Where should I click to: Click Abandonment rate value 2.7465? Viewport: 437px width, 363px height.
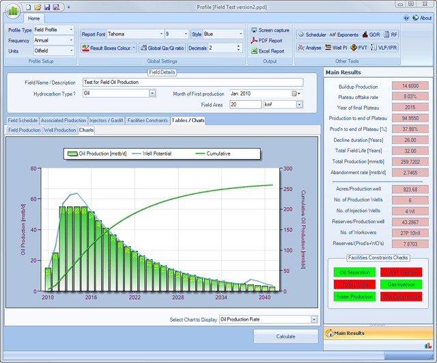pos(410,173)
